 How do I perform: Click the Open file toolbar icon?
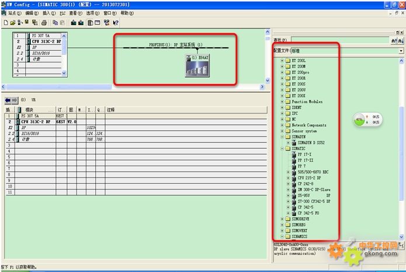click(x=12, y=23)
